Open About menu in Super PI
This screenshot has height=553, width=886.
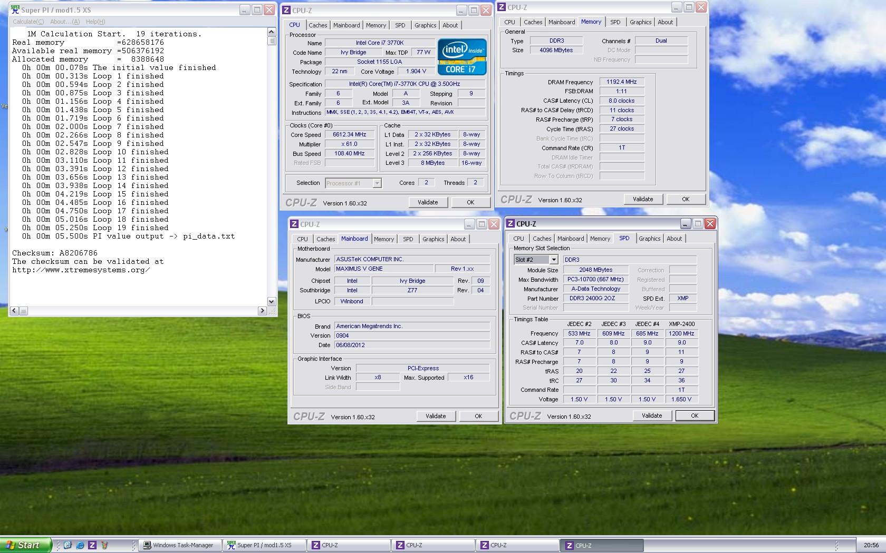65,22
